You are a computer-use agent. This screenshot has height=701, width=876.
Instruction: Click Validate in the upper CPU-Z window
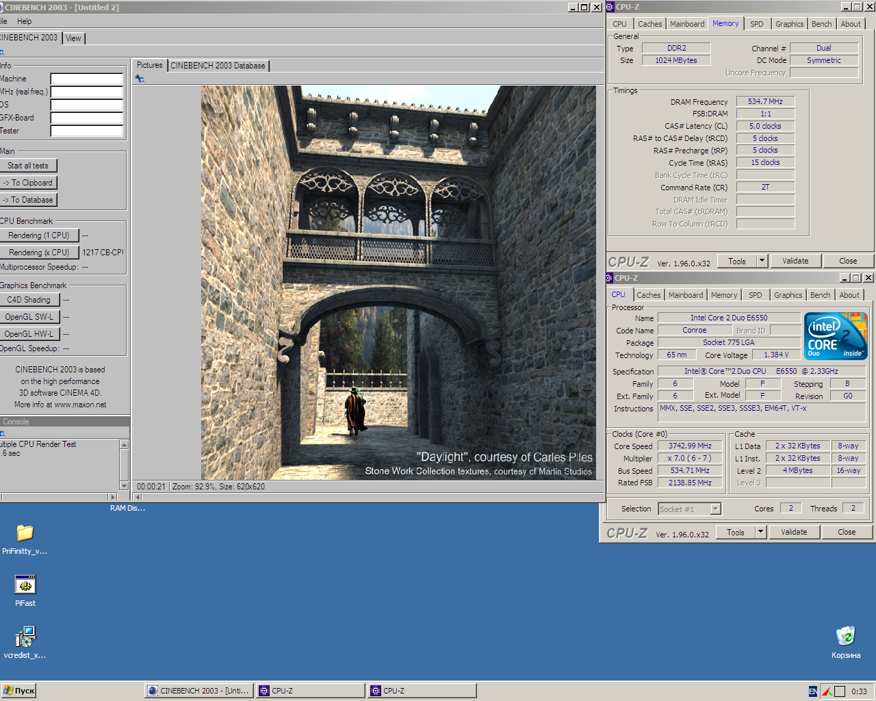click(795, 261)
